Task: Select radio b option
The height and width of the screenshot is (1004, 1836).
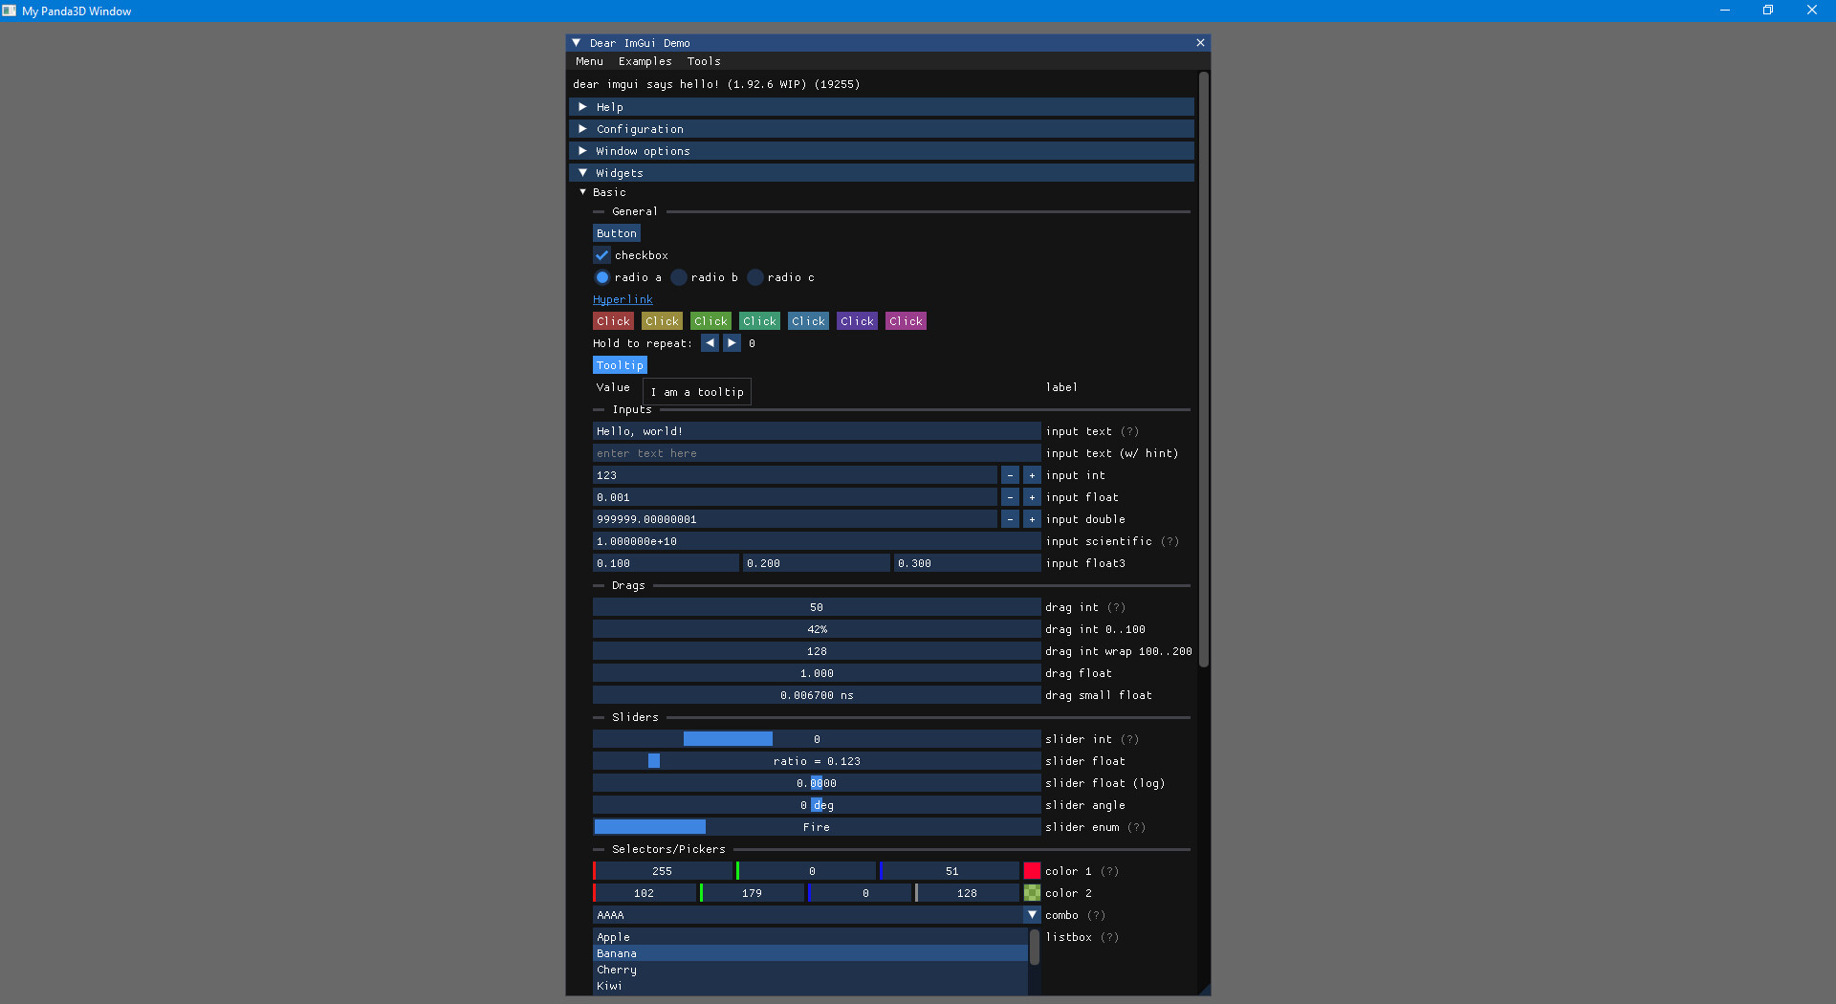Action: coord(679,277)
